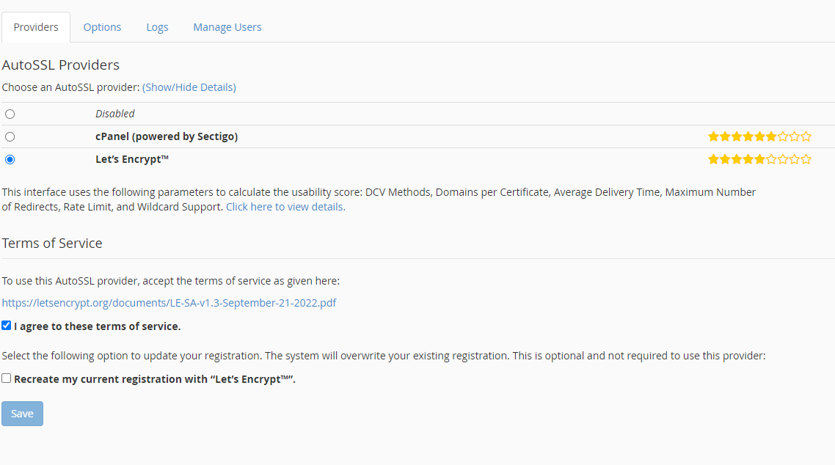This screenshot has width=835, height=465.
Task: Select the Disabled radio button
Action: point(10,114)
